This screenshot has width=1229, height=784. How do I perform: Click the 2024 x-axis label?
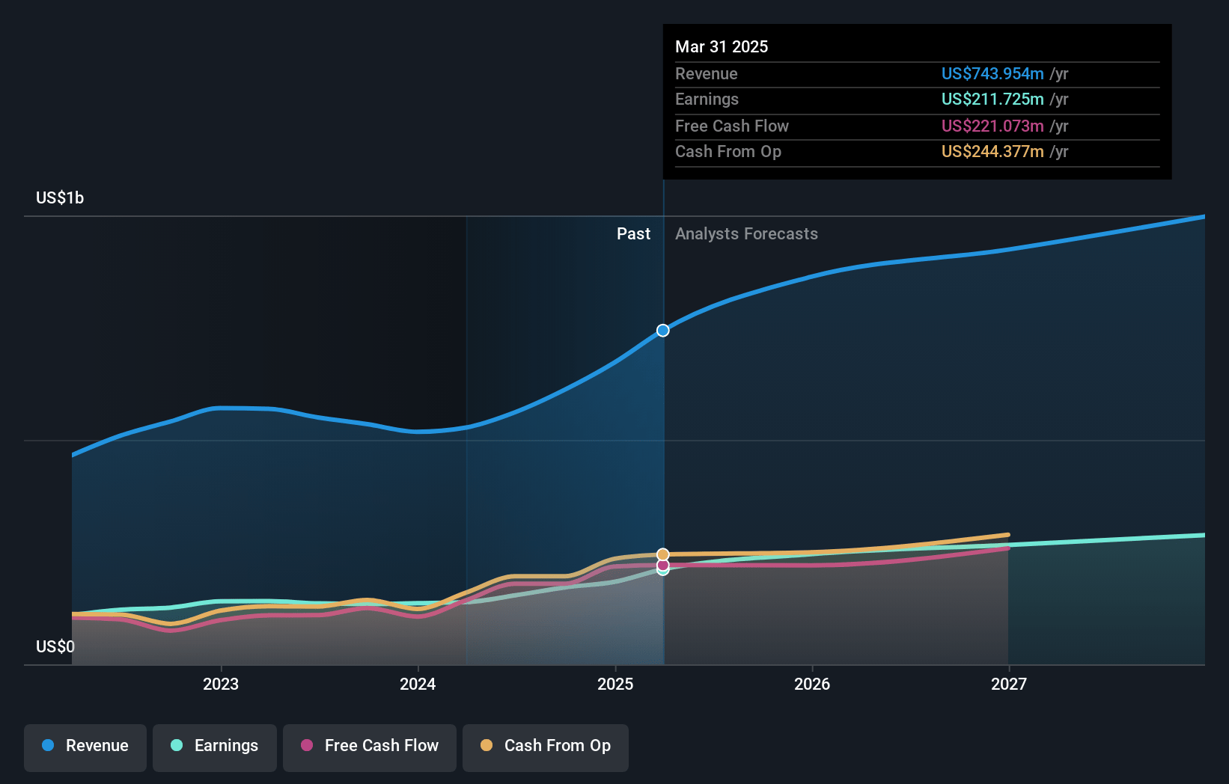(x=418, y=685)
